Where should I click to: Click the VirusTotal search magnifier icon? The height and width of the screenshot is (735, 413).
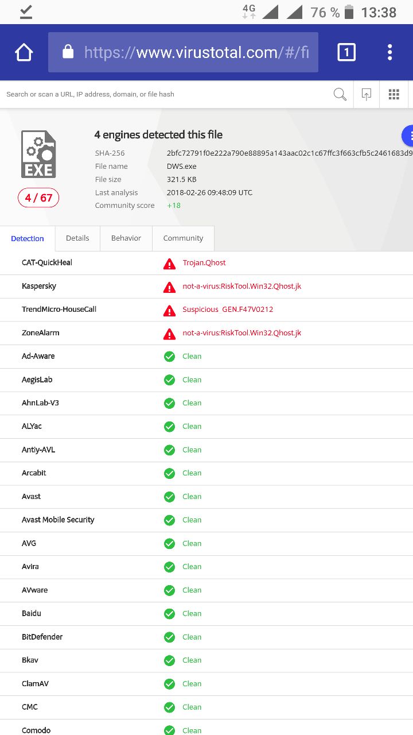(340, 94)
